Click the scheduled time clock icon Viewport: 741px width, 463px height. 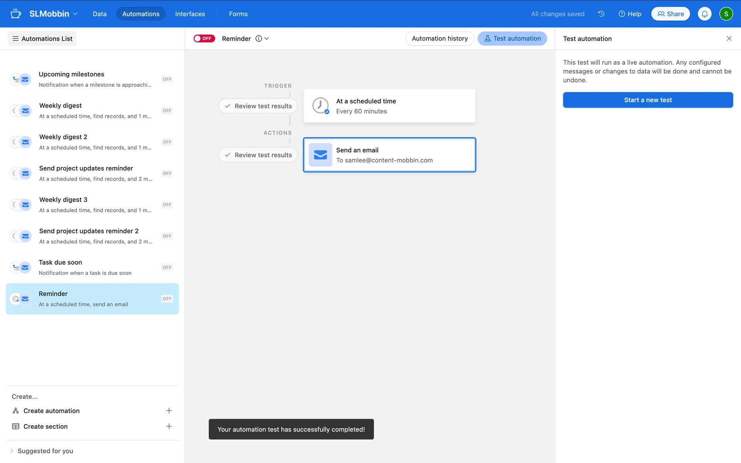point(320,106)
